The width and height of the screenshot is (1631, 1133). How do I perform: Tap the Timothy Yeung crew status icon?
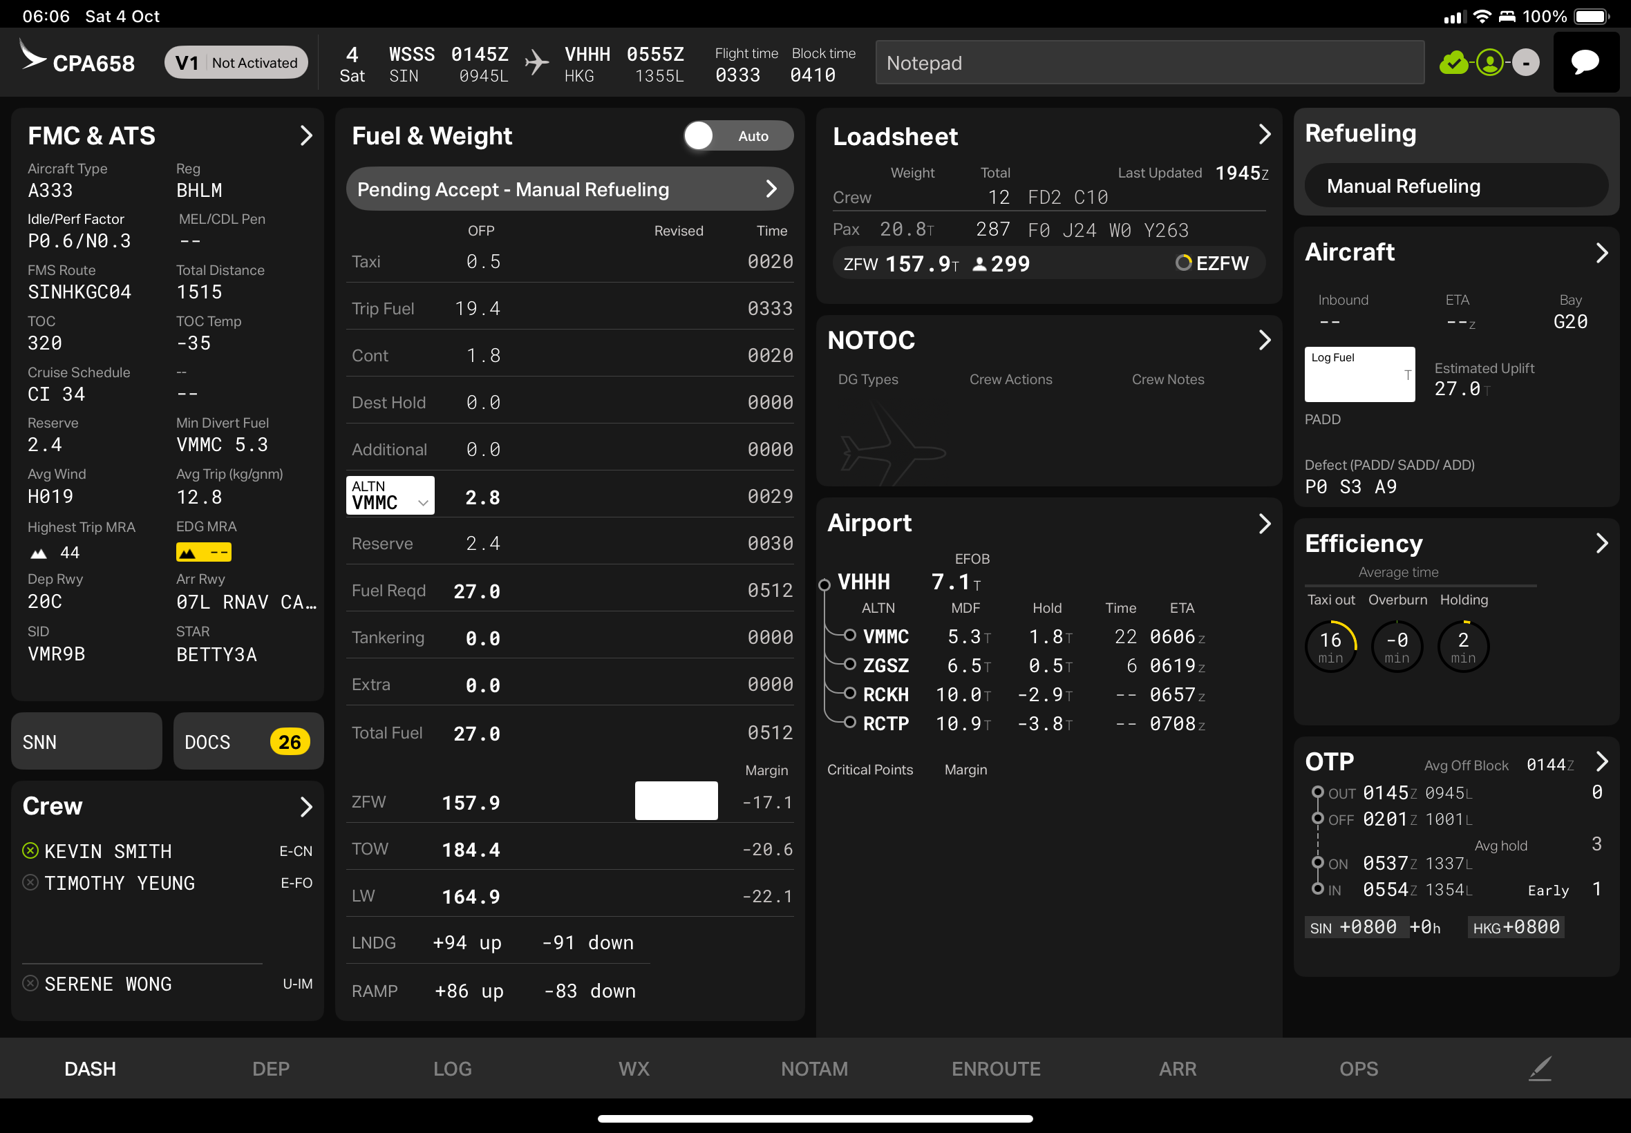point(30,882)
